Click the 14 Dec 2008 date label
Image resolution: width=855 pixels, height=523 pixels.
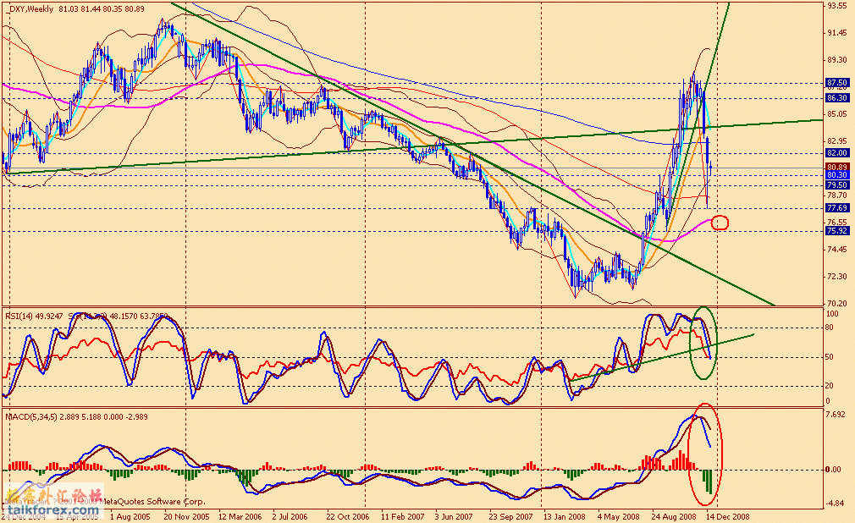728,516
